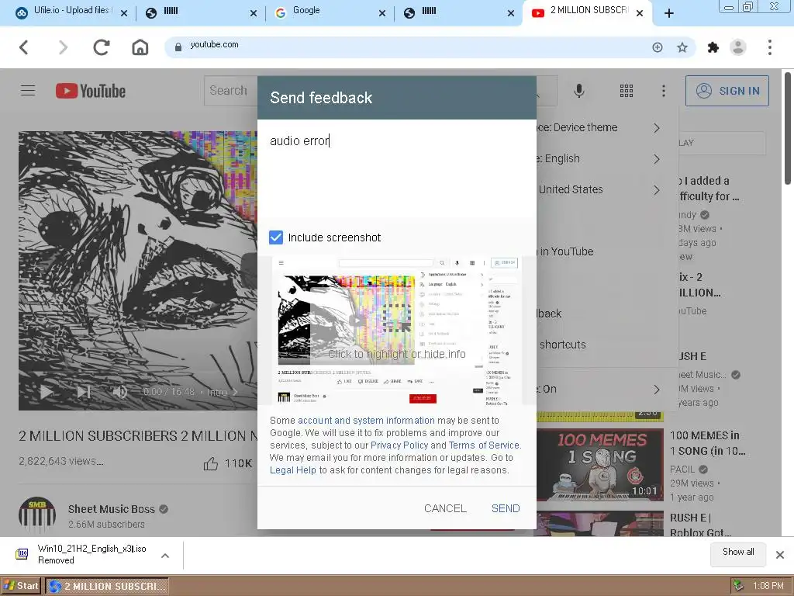Viewport: 794px width, 596px height.
Task: Open account and system information link
Action: (x=366, y=420)
